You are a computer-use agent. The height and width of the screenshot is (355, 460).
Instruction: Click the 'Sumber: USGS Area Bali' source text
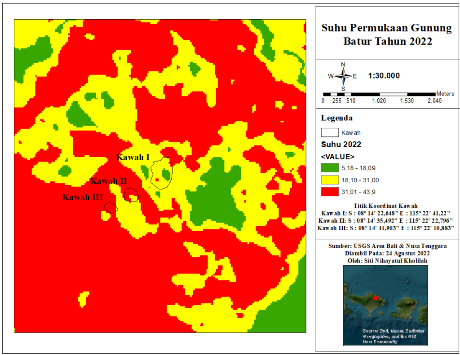tap(386, 246)
